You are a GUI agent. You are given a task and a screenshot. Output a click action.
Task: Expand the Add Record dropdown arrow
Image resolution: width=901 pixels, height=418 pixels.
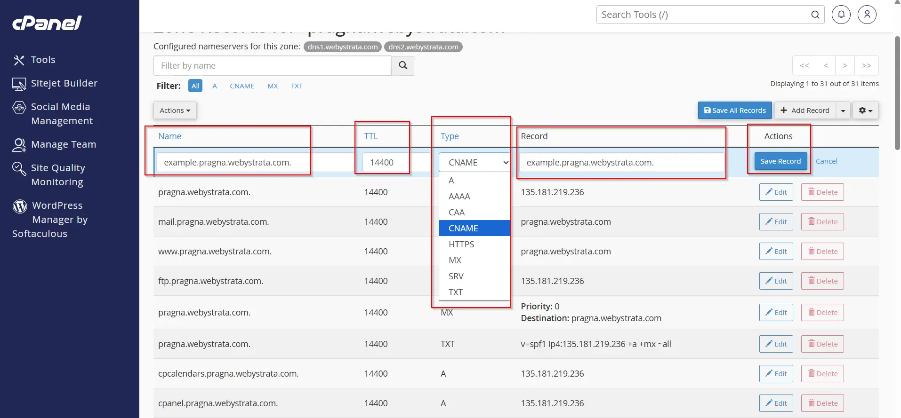(843, 110)
